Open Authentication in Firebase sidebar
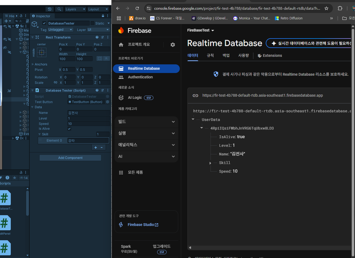The image size is (355, 258). click(x=140, y=77)
